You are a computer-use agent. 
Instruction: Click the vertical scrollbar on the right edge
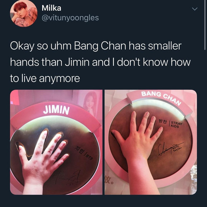205,25
